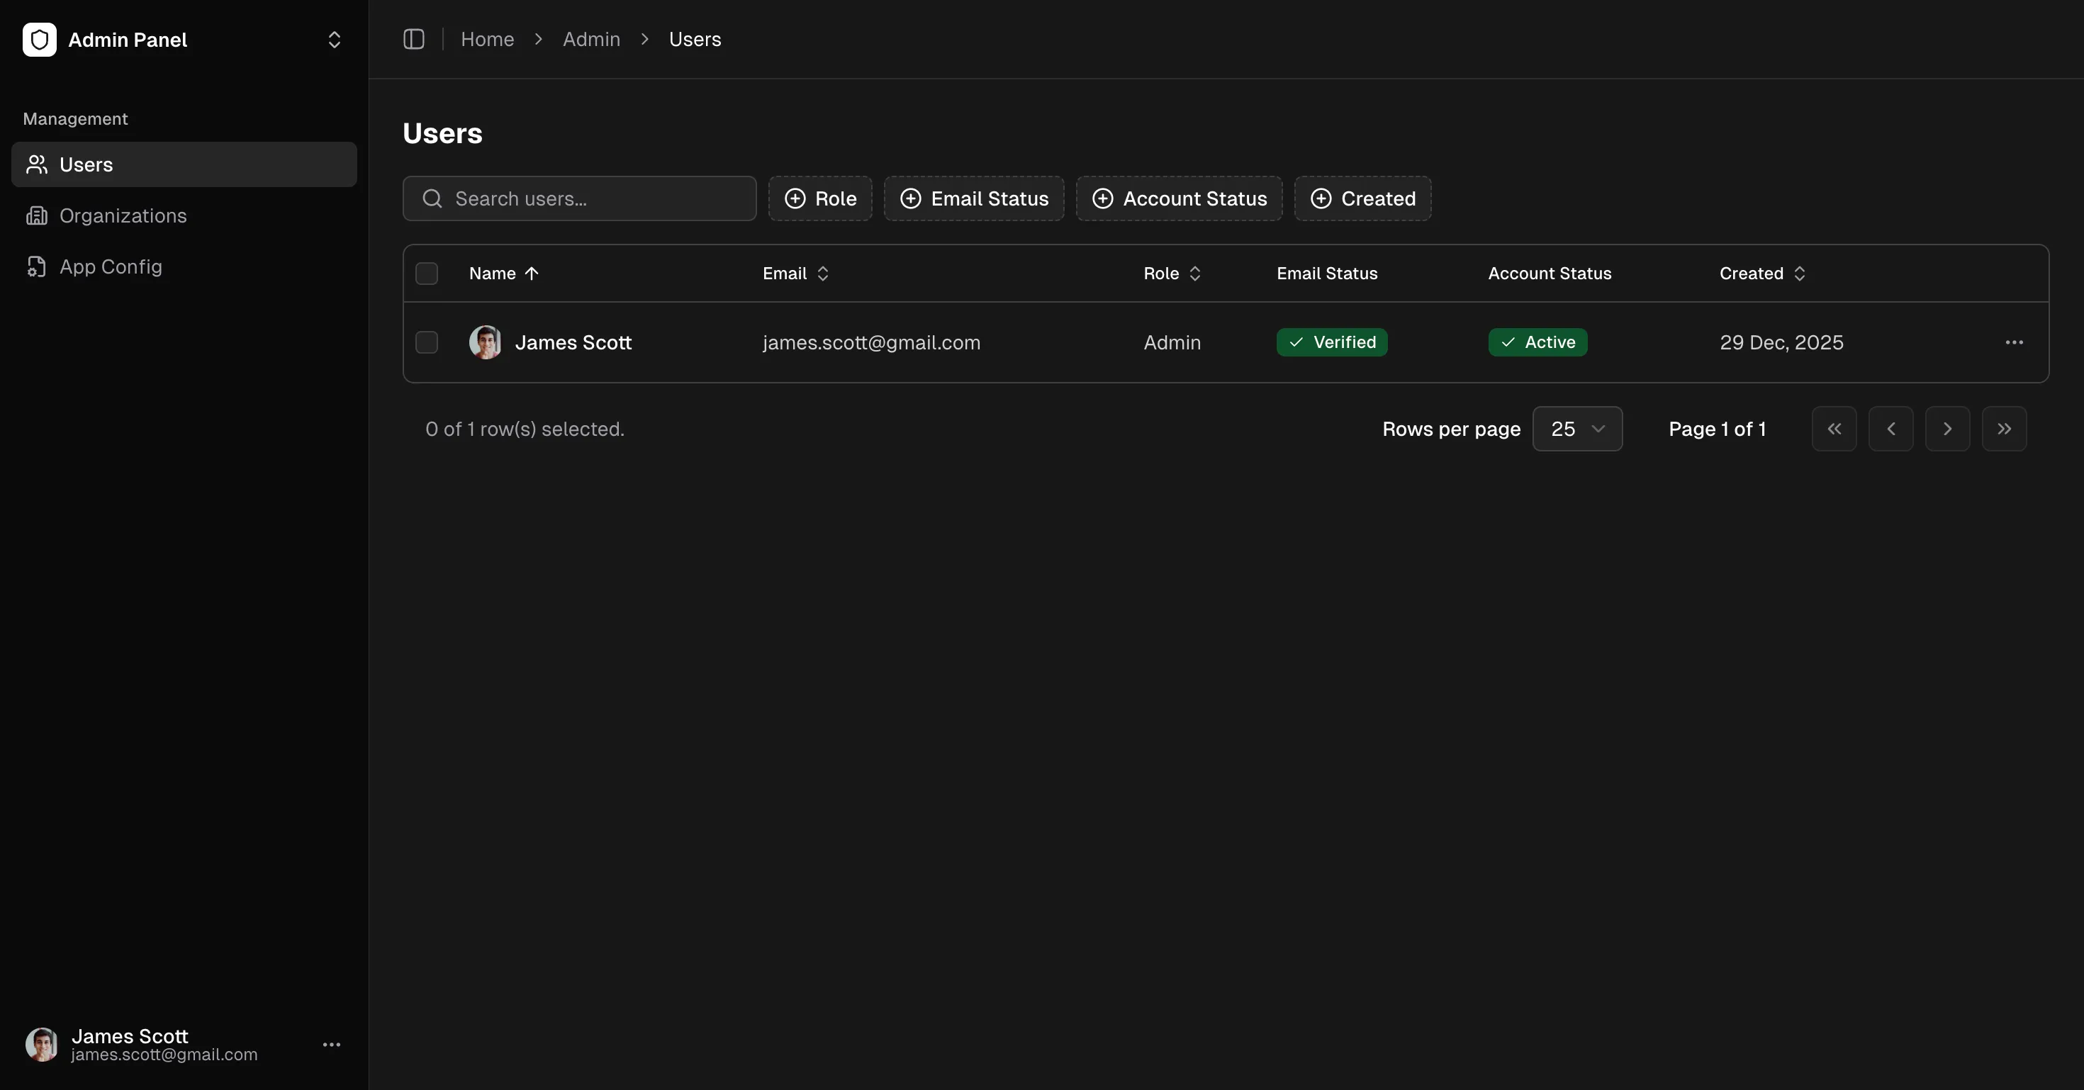Screen dimensions: 2084x1090
Task: Jump to the last page with double-chevron
Action: point(2005,429)
